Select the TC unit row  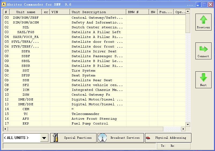[94, 114]
